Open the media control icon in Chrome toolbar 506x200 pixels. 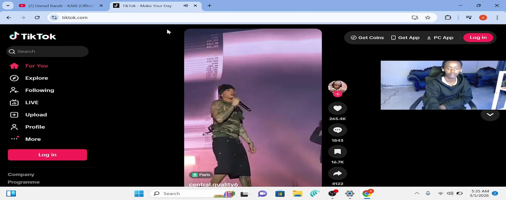(x=469, y=17)
